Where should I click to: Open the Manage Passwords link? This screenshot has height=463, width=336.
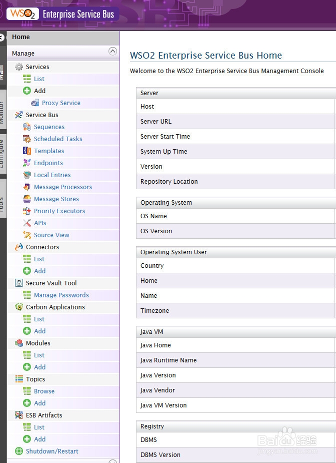(61, 295)
